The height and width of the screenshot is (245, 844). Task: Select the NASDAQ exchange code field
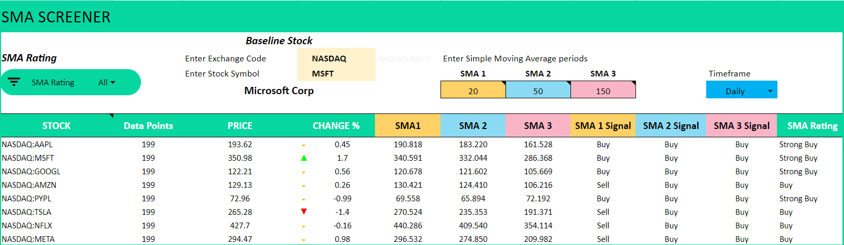pos(336,58)
